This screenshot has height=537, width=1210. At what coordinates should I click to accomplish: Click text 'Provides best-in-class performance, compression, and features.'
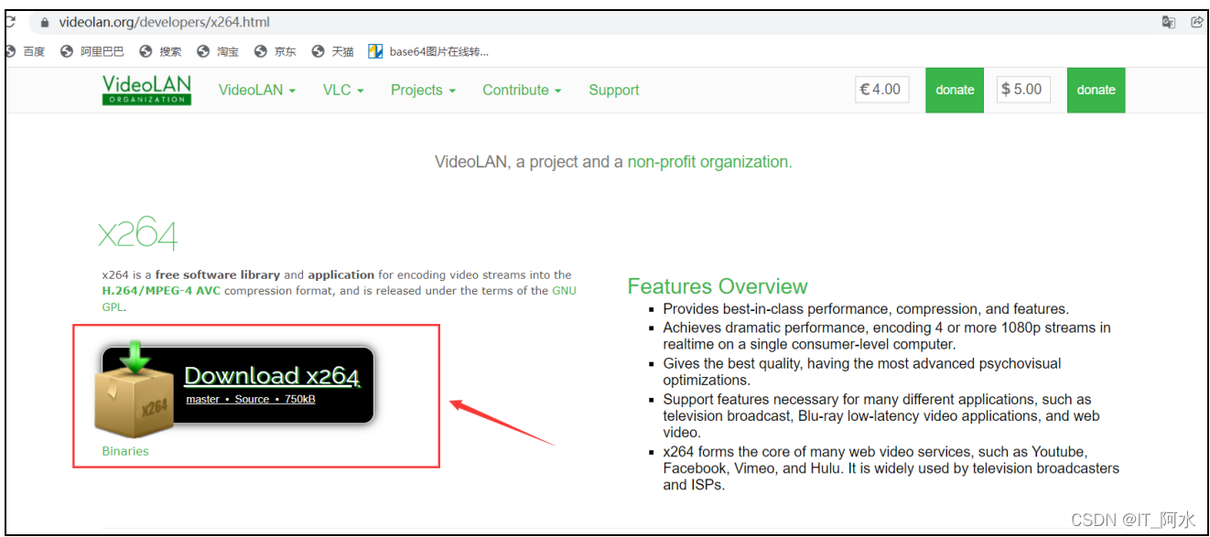point(866,309)
